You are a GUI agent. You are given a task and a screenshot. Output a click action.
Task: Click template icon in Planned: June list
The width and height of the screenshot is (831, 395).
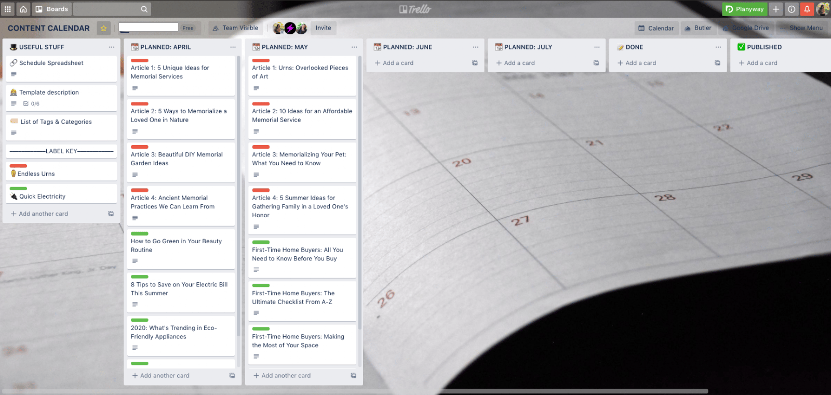point(475,63)
